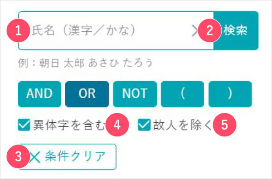The width and height of the screenshot is (272, 179).
Task: Click the 異体字を含む label text
Action: point(69,125)
